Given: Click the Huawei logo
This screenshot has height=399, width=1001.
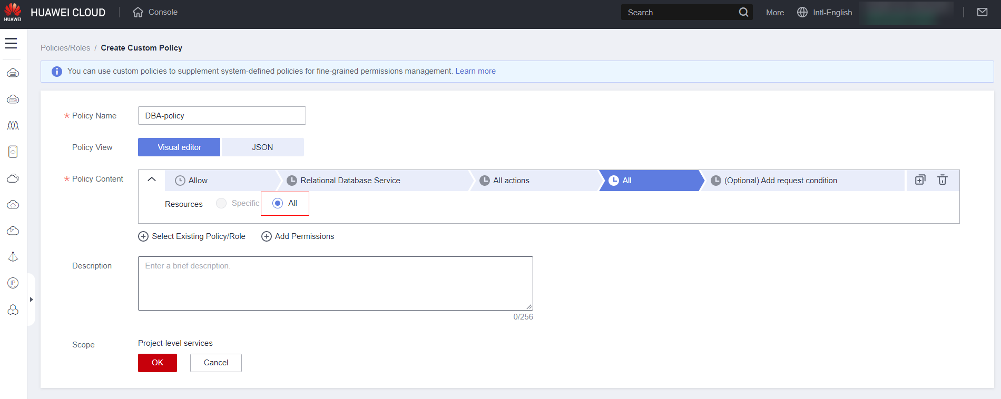Looking at the screenshot, I should coord(13,12).
